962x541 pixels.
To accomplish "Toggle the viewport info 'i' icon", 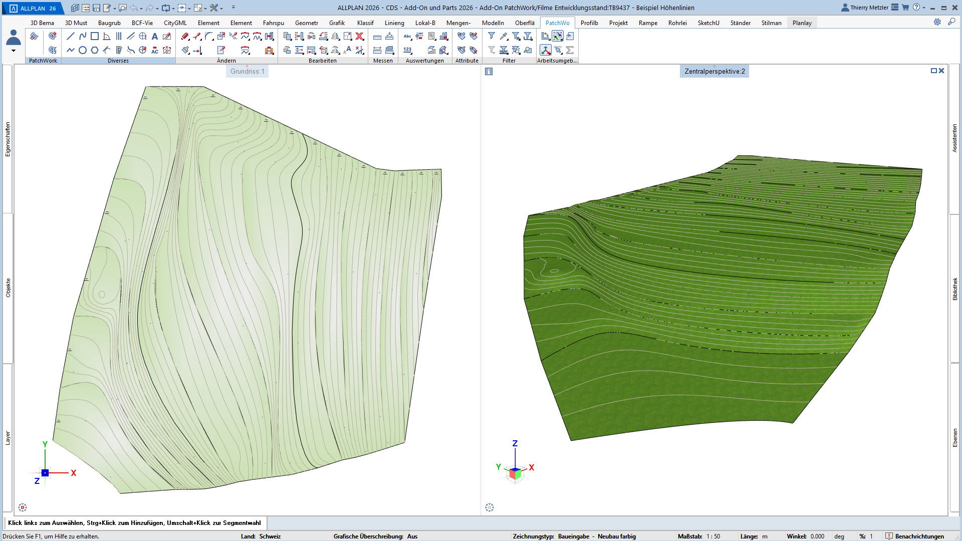I will [x=489, y=71].
